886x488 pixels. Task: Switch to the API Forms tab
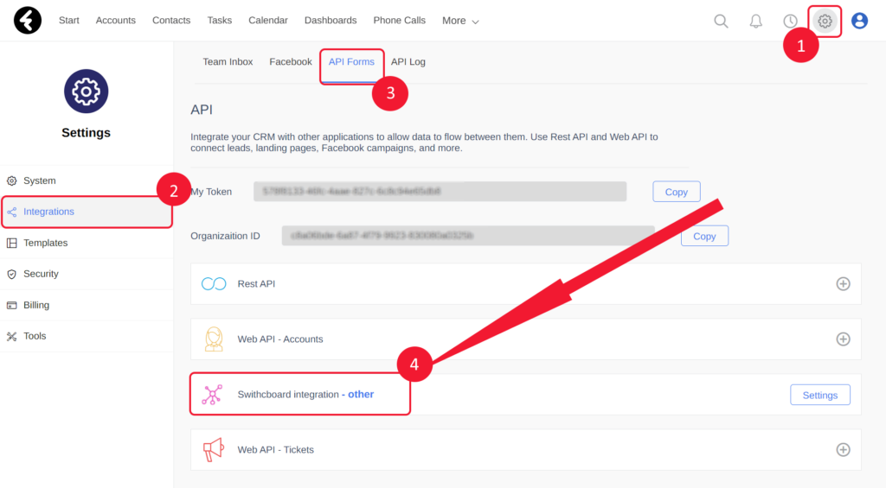pos(351,62)
